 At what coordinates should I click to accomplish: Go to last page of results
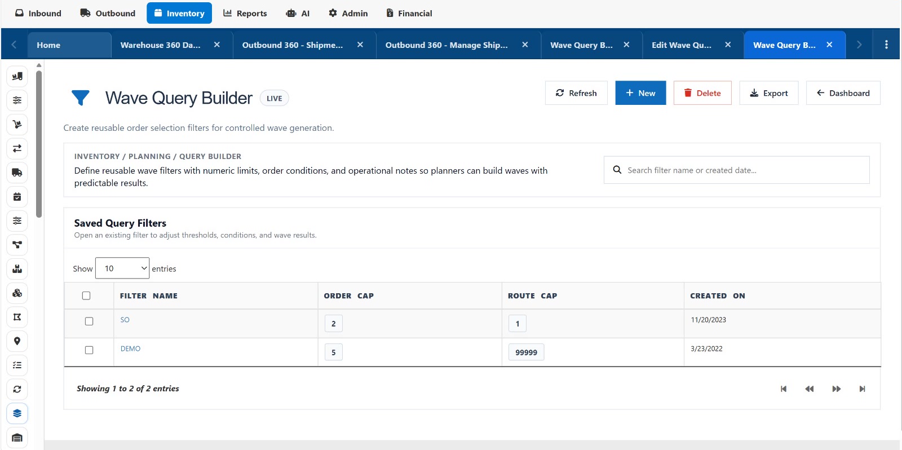tap(862, 389)
